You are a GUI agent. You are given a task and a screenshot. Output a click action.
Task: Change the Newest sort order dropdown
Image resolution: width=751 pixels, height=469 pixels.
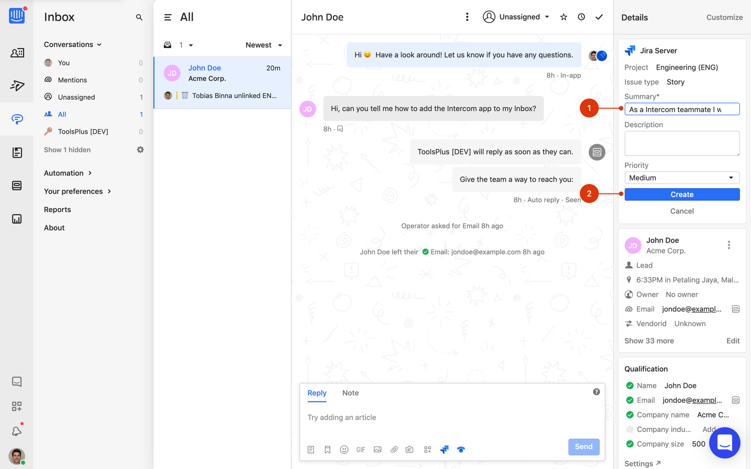click(263, 45)
